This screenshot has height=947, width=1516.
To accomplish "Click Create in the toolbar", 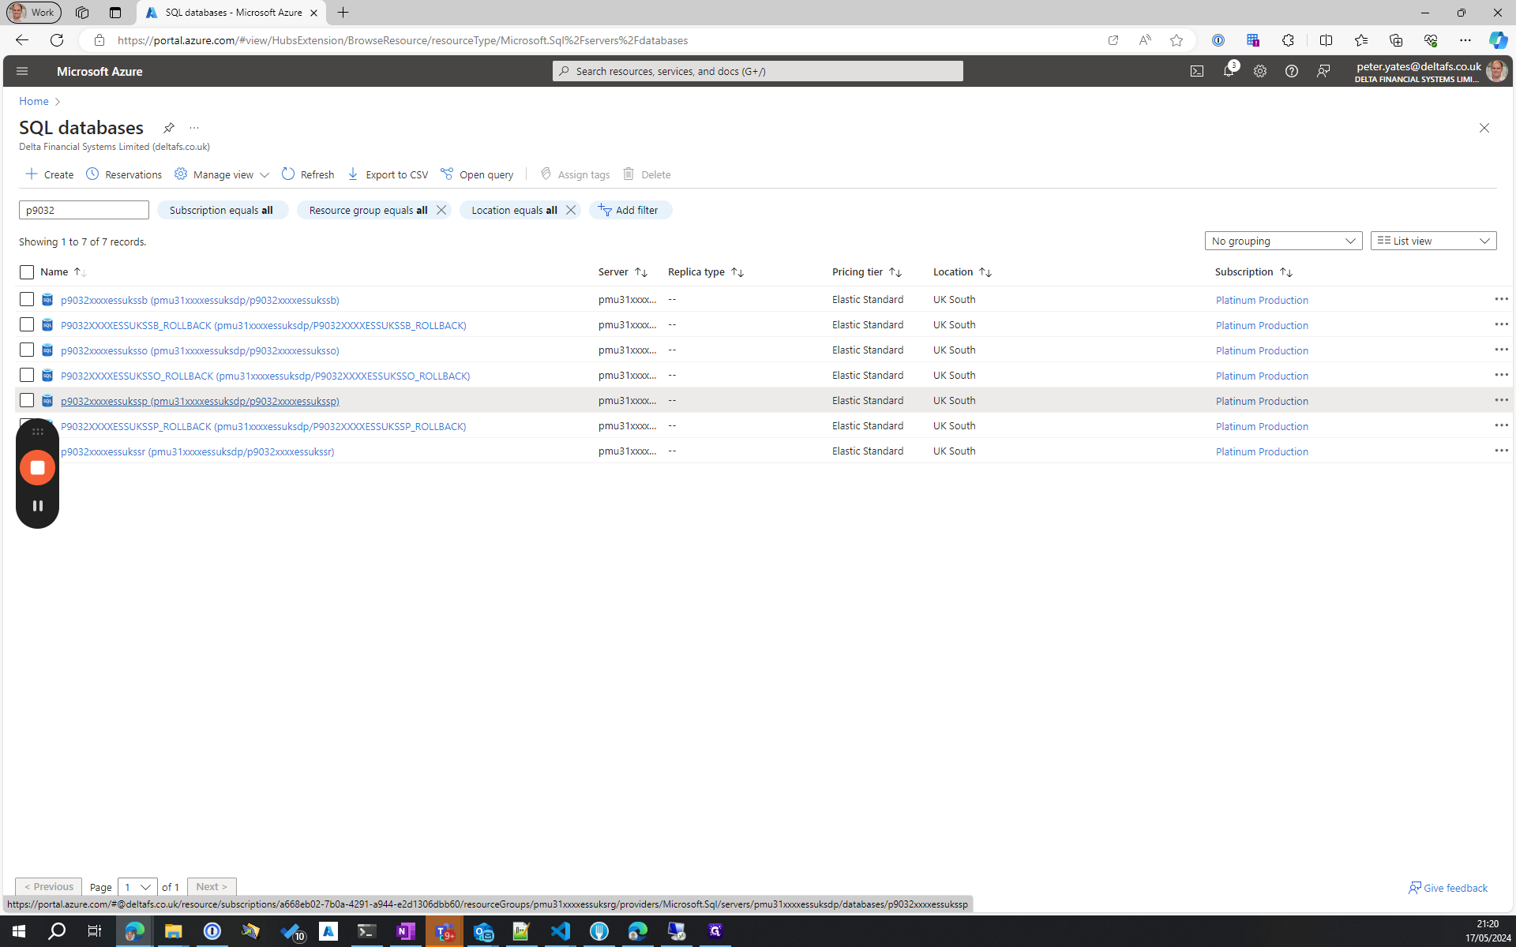I will point(49,174).
